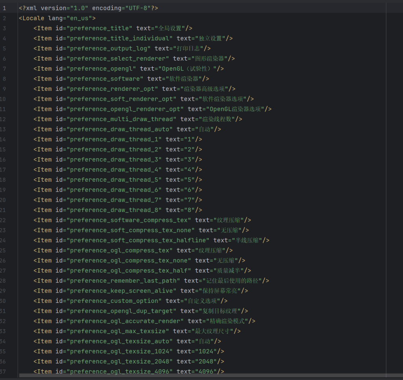Click the "preference_ogl_accurate_render" id string
The width and height of the screenshot is (403, 380).
[125, 321]
